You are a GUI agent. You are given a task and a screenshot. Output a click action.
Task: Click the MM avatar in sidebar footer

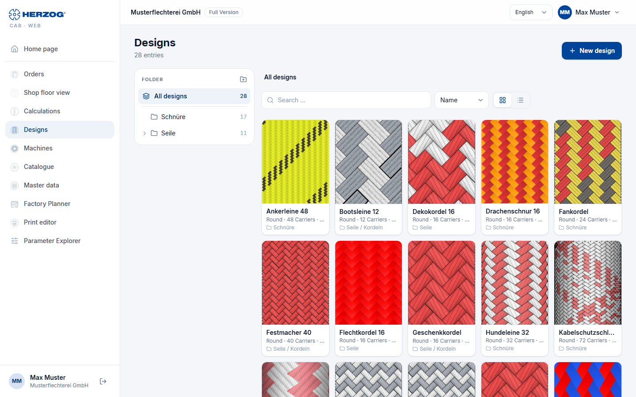17,381
